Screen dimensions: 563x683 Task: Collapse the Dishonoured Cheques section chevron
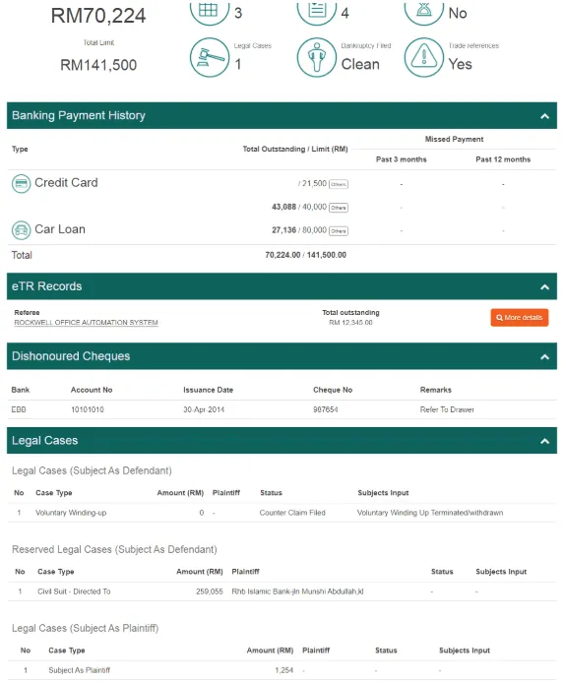(544, 356)
